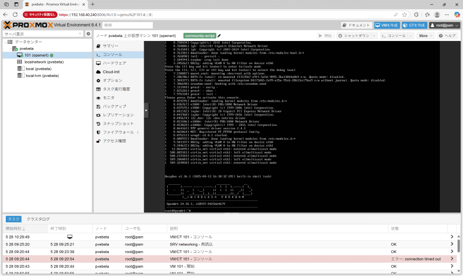
Task: Open a new browser tab
Action: click(x=93, y=5)
